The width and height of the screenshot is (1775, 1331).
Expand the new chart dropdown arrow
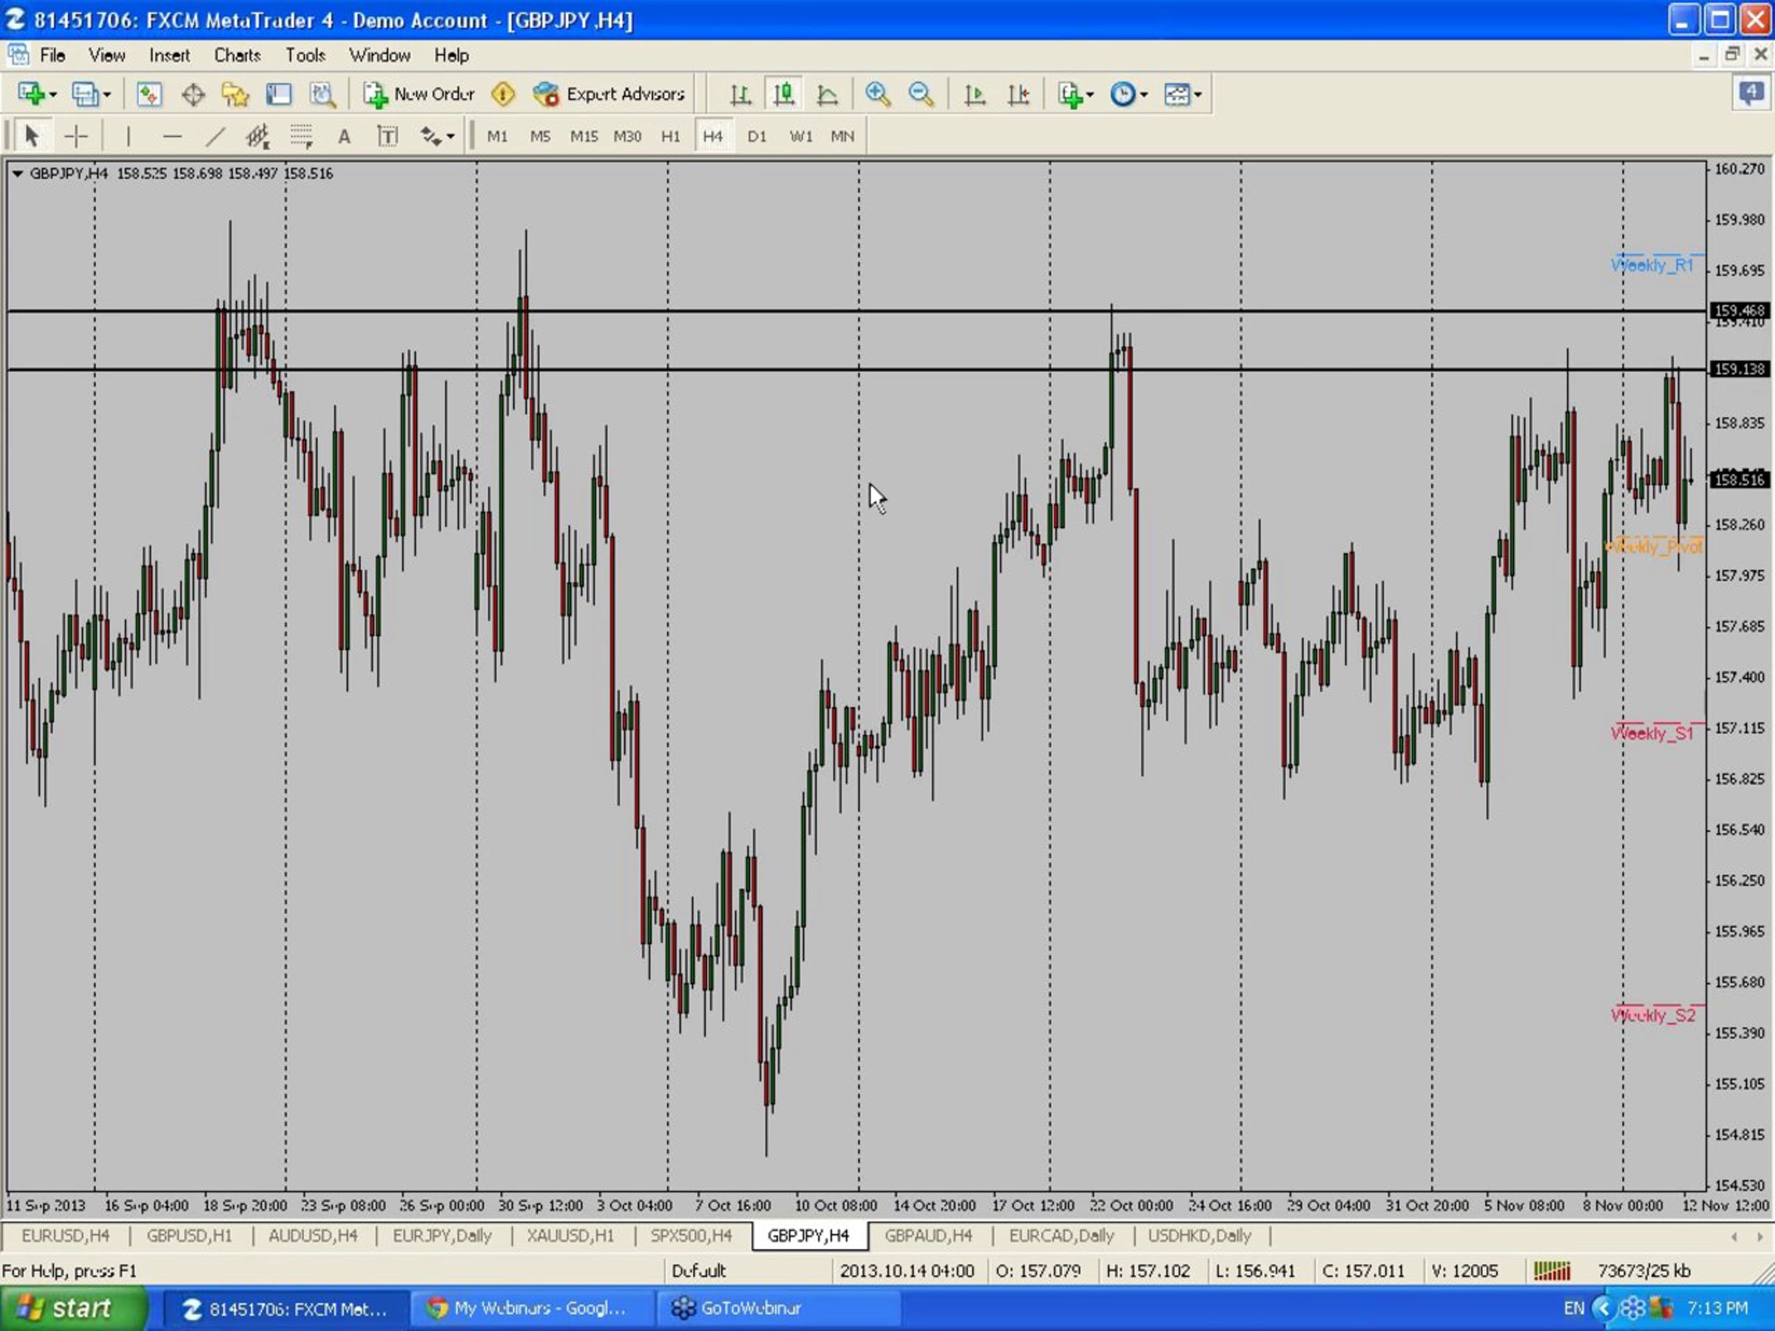tap(54, 95)
